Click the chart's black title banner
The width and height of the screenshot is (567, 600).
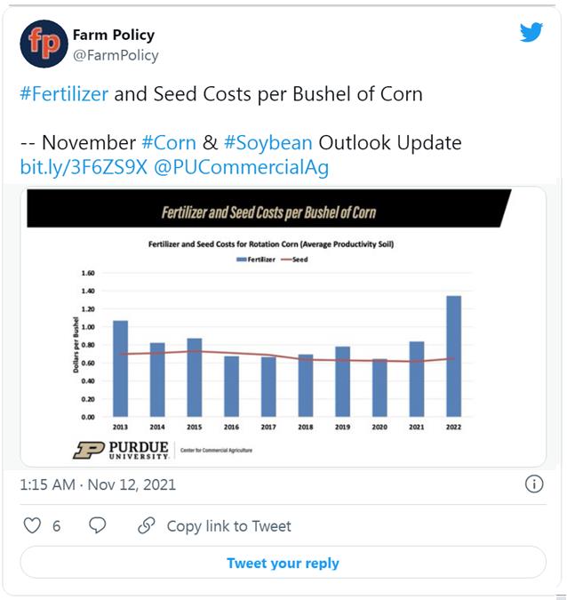269,209
